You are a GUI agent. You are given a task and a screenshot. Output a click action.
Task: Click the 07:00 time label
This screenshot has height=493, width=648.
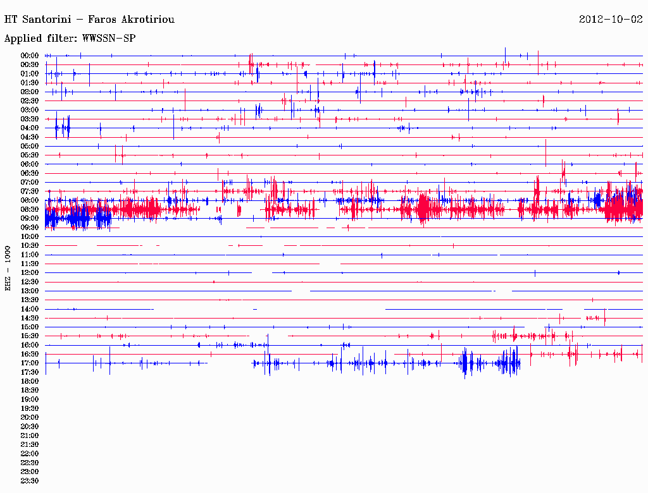30,183
